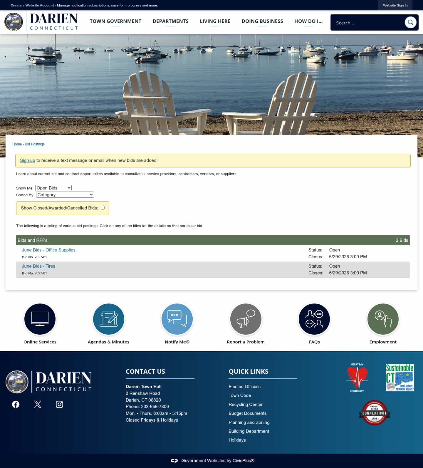
Task: Click the DARIEN Connecticut header wordmark
Action: pos(54,22)
